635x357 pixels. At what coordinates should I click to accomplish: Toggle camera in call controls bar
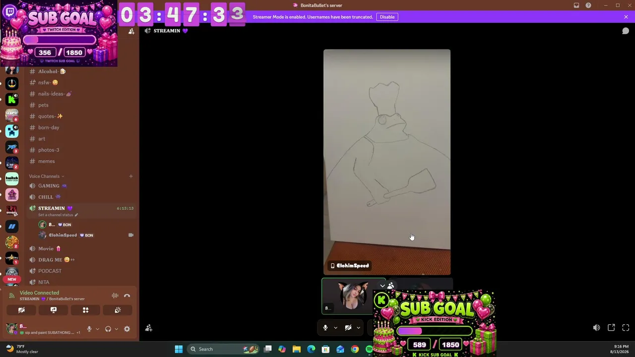click(x=348, y=328)
